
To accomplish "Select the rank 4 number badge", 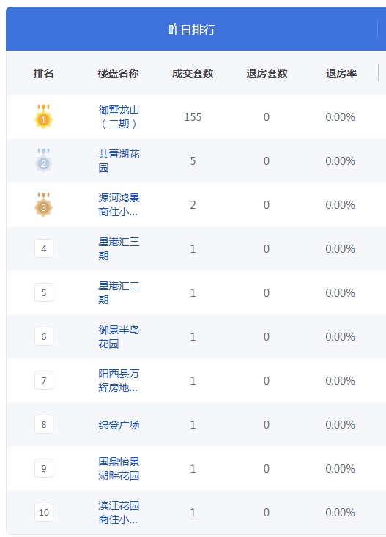I will 44,248.
